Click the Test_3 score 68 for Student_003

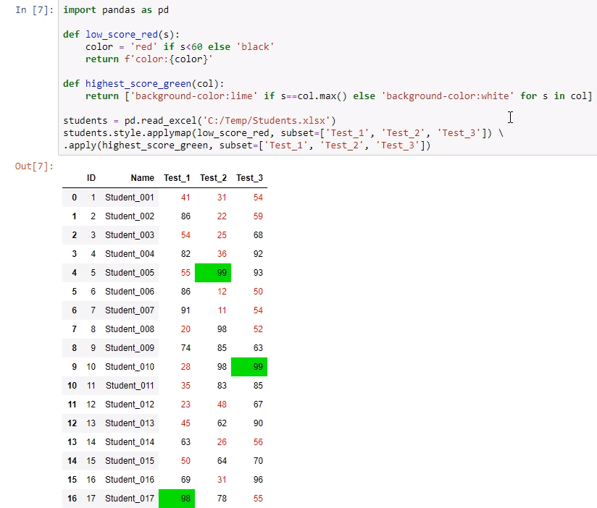click(x=258, y=235)
